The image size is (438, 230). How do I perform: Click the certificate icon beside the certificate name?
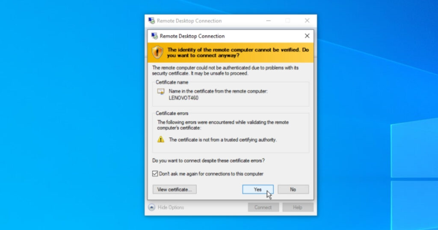(x=161, y=91)
